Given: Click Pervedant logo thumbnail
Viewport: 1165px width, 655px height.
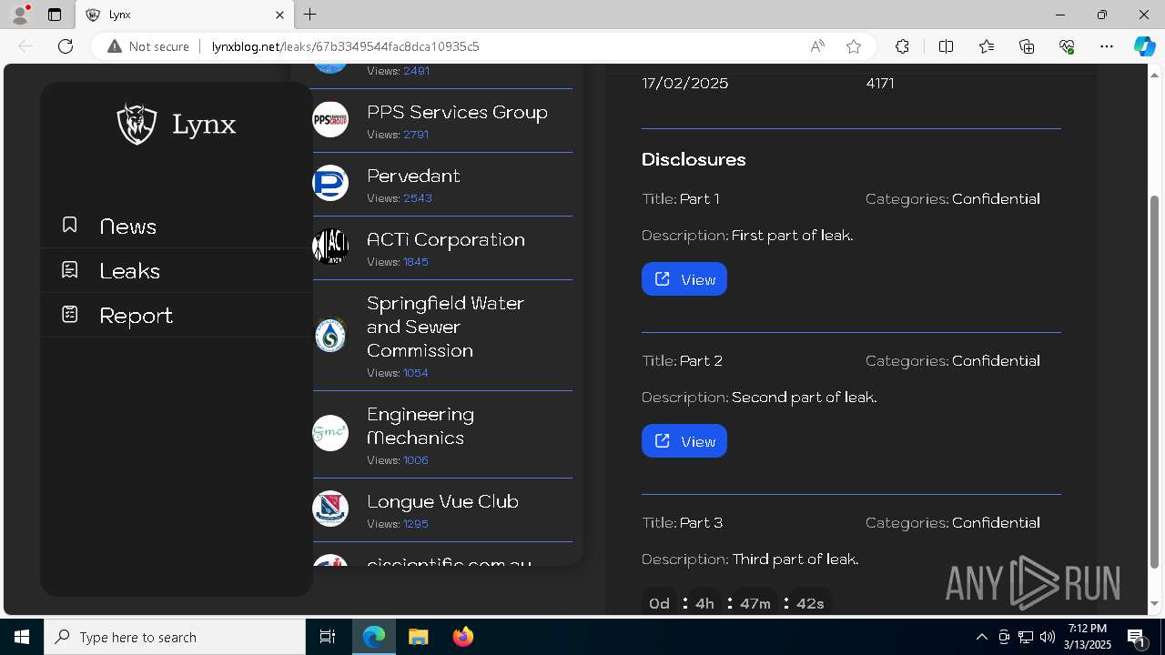Looking at the screenshot, I should tap(330, 183).
